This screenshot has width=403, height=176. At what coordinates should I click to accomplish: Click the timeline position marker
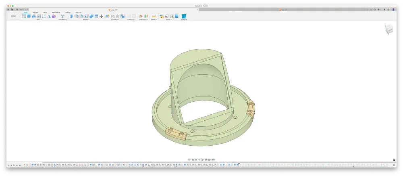(239, 164)
